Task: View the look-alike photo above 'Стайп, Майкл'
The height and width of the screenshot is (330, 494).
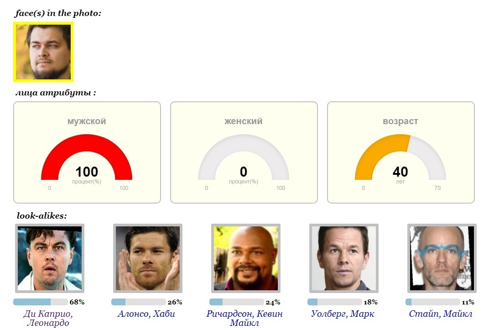Action: pyautogui.click(x=442, y=258)
